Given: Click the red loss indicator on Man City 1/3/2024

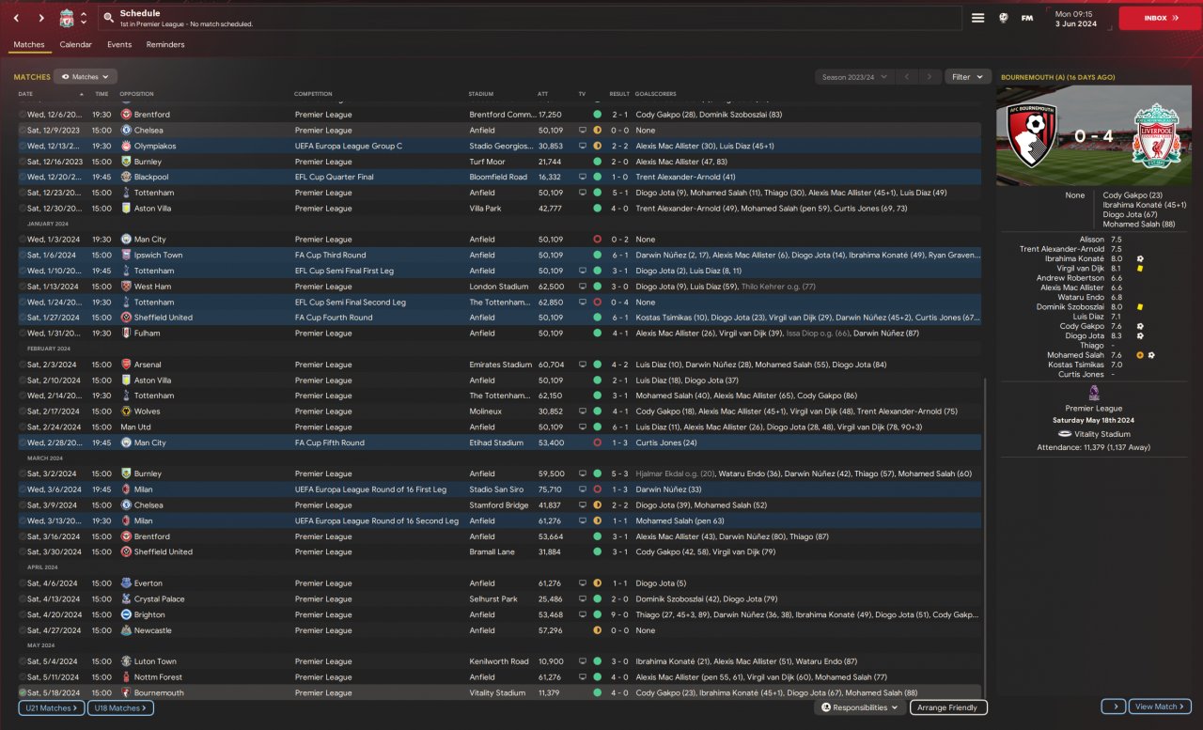Looking at the screenshot, I should pyautogui.click(x=597, y=240).
